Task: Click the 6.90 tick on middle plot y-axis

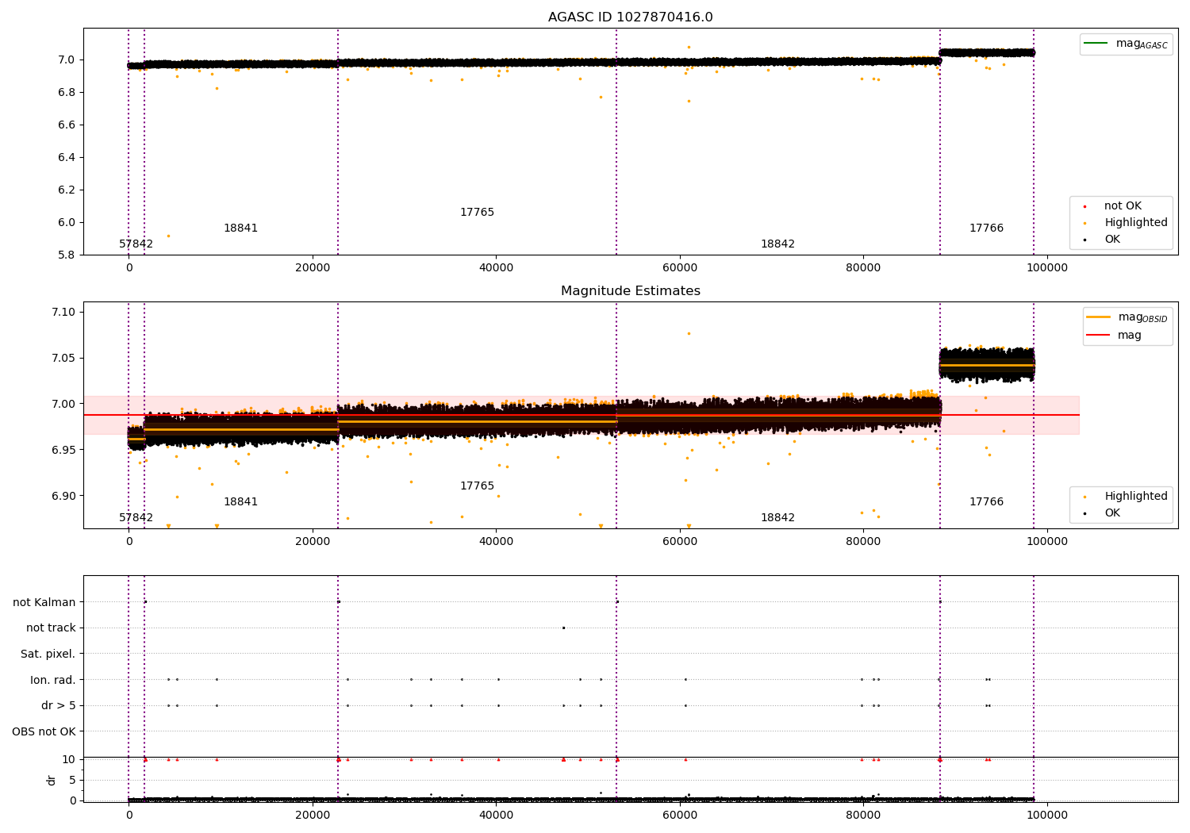Action: point(62,496)
